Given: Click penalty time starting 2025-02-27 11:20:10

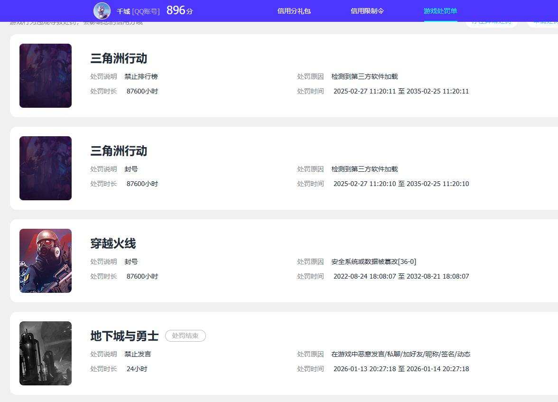Looking at the screenshot, I should coord(401,184).
